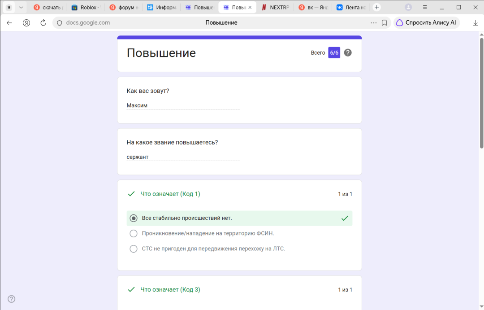484x310 pixels.
Task: Click the Как вас зовут? question text
Action: coord(148,91)
